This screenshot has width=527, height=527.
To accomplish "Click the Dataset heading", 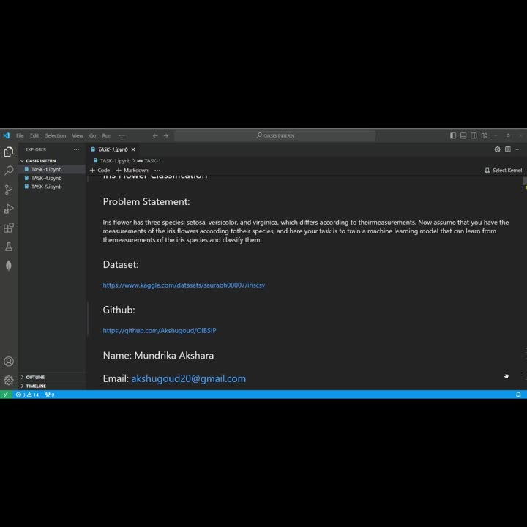I will (121, 264).
